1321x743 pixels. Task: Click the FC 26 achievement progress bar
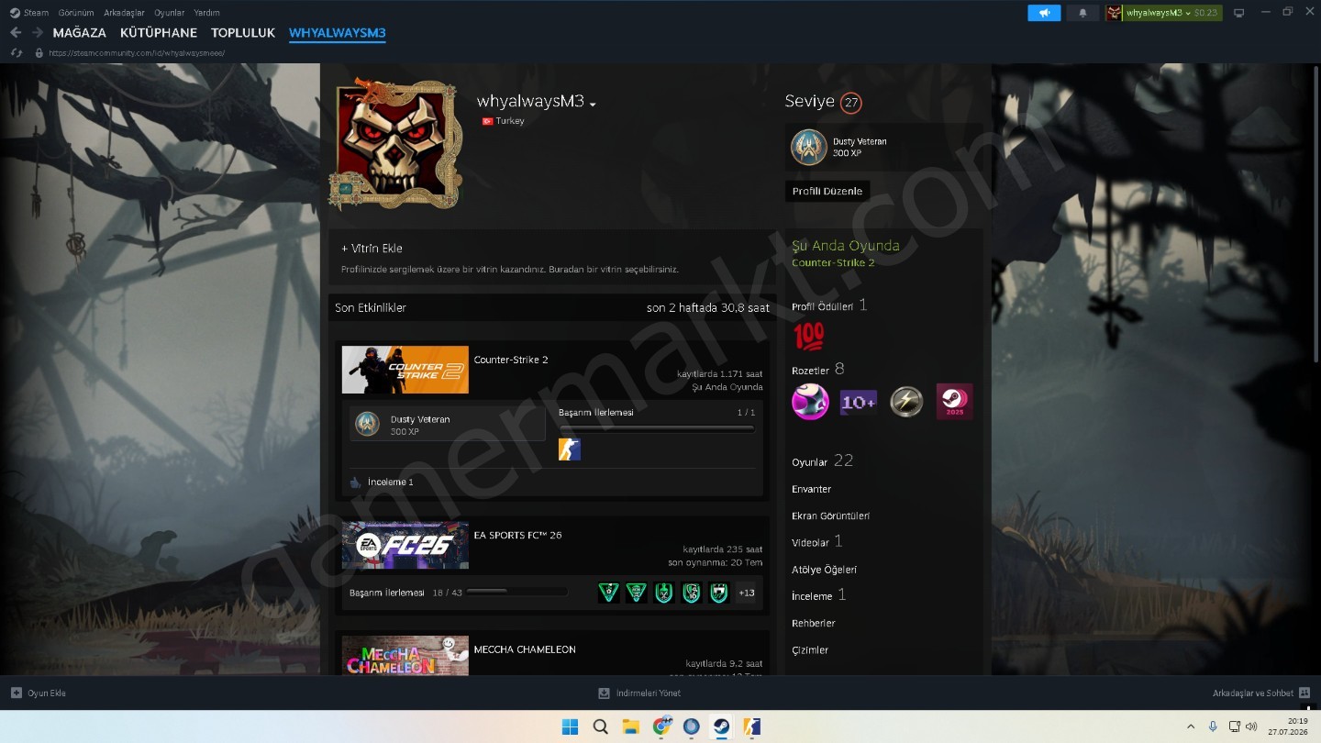point(516,593)
